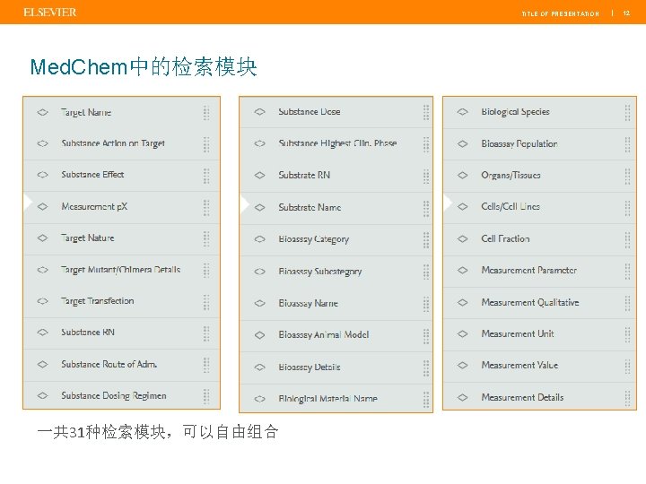Screen dimensions: 646x484
Task: Select the Measurement Parameter search module
Action: pos(540,271)
